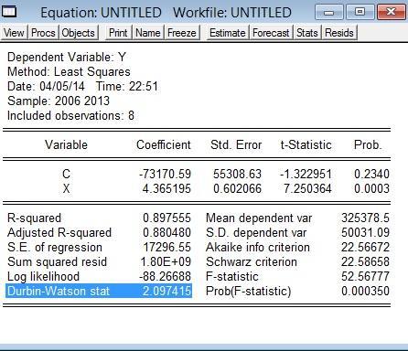Close the Equation window
408x351 pixels.
coord(392,12)
